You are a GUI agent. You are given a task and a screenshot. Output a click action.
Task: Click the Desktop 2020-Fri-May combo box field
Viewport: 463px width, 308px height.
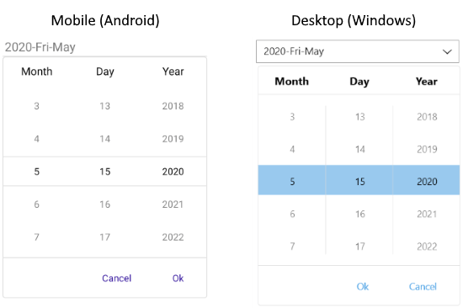coord(358,51)
